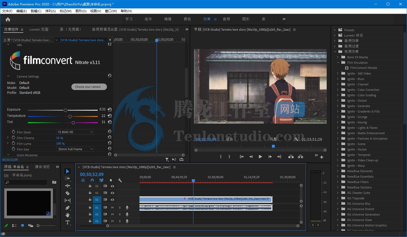Click the timeline wrench settings icon

point(120,180)
